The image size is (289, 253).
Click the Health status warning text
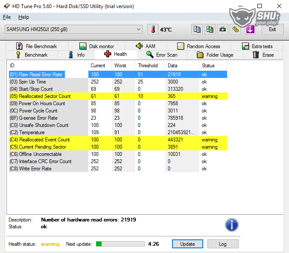click(50, 244)
